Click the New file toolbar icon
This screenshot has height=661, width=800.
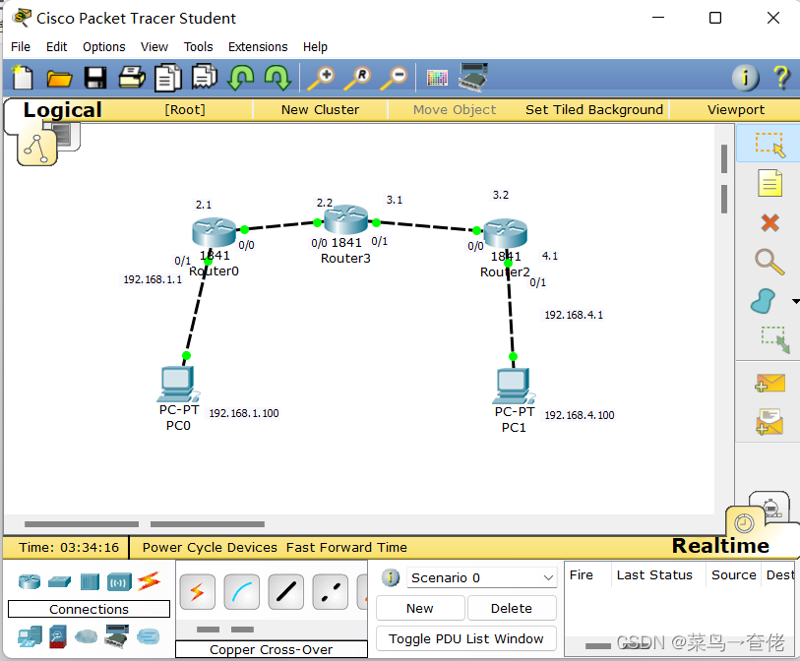point(22,78)
